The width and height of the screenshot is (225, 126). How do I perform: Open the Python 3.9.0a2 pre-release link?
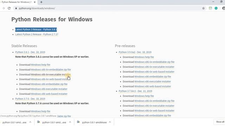point(135,52)
